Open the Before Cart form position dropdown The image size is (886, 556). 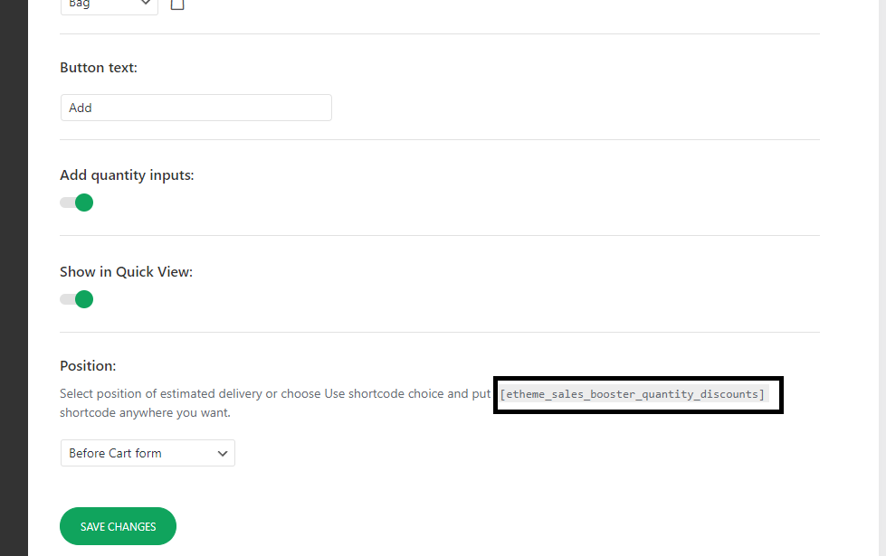pos(148,453)
